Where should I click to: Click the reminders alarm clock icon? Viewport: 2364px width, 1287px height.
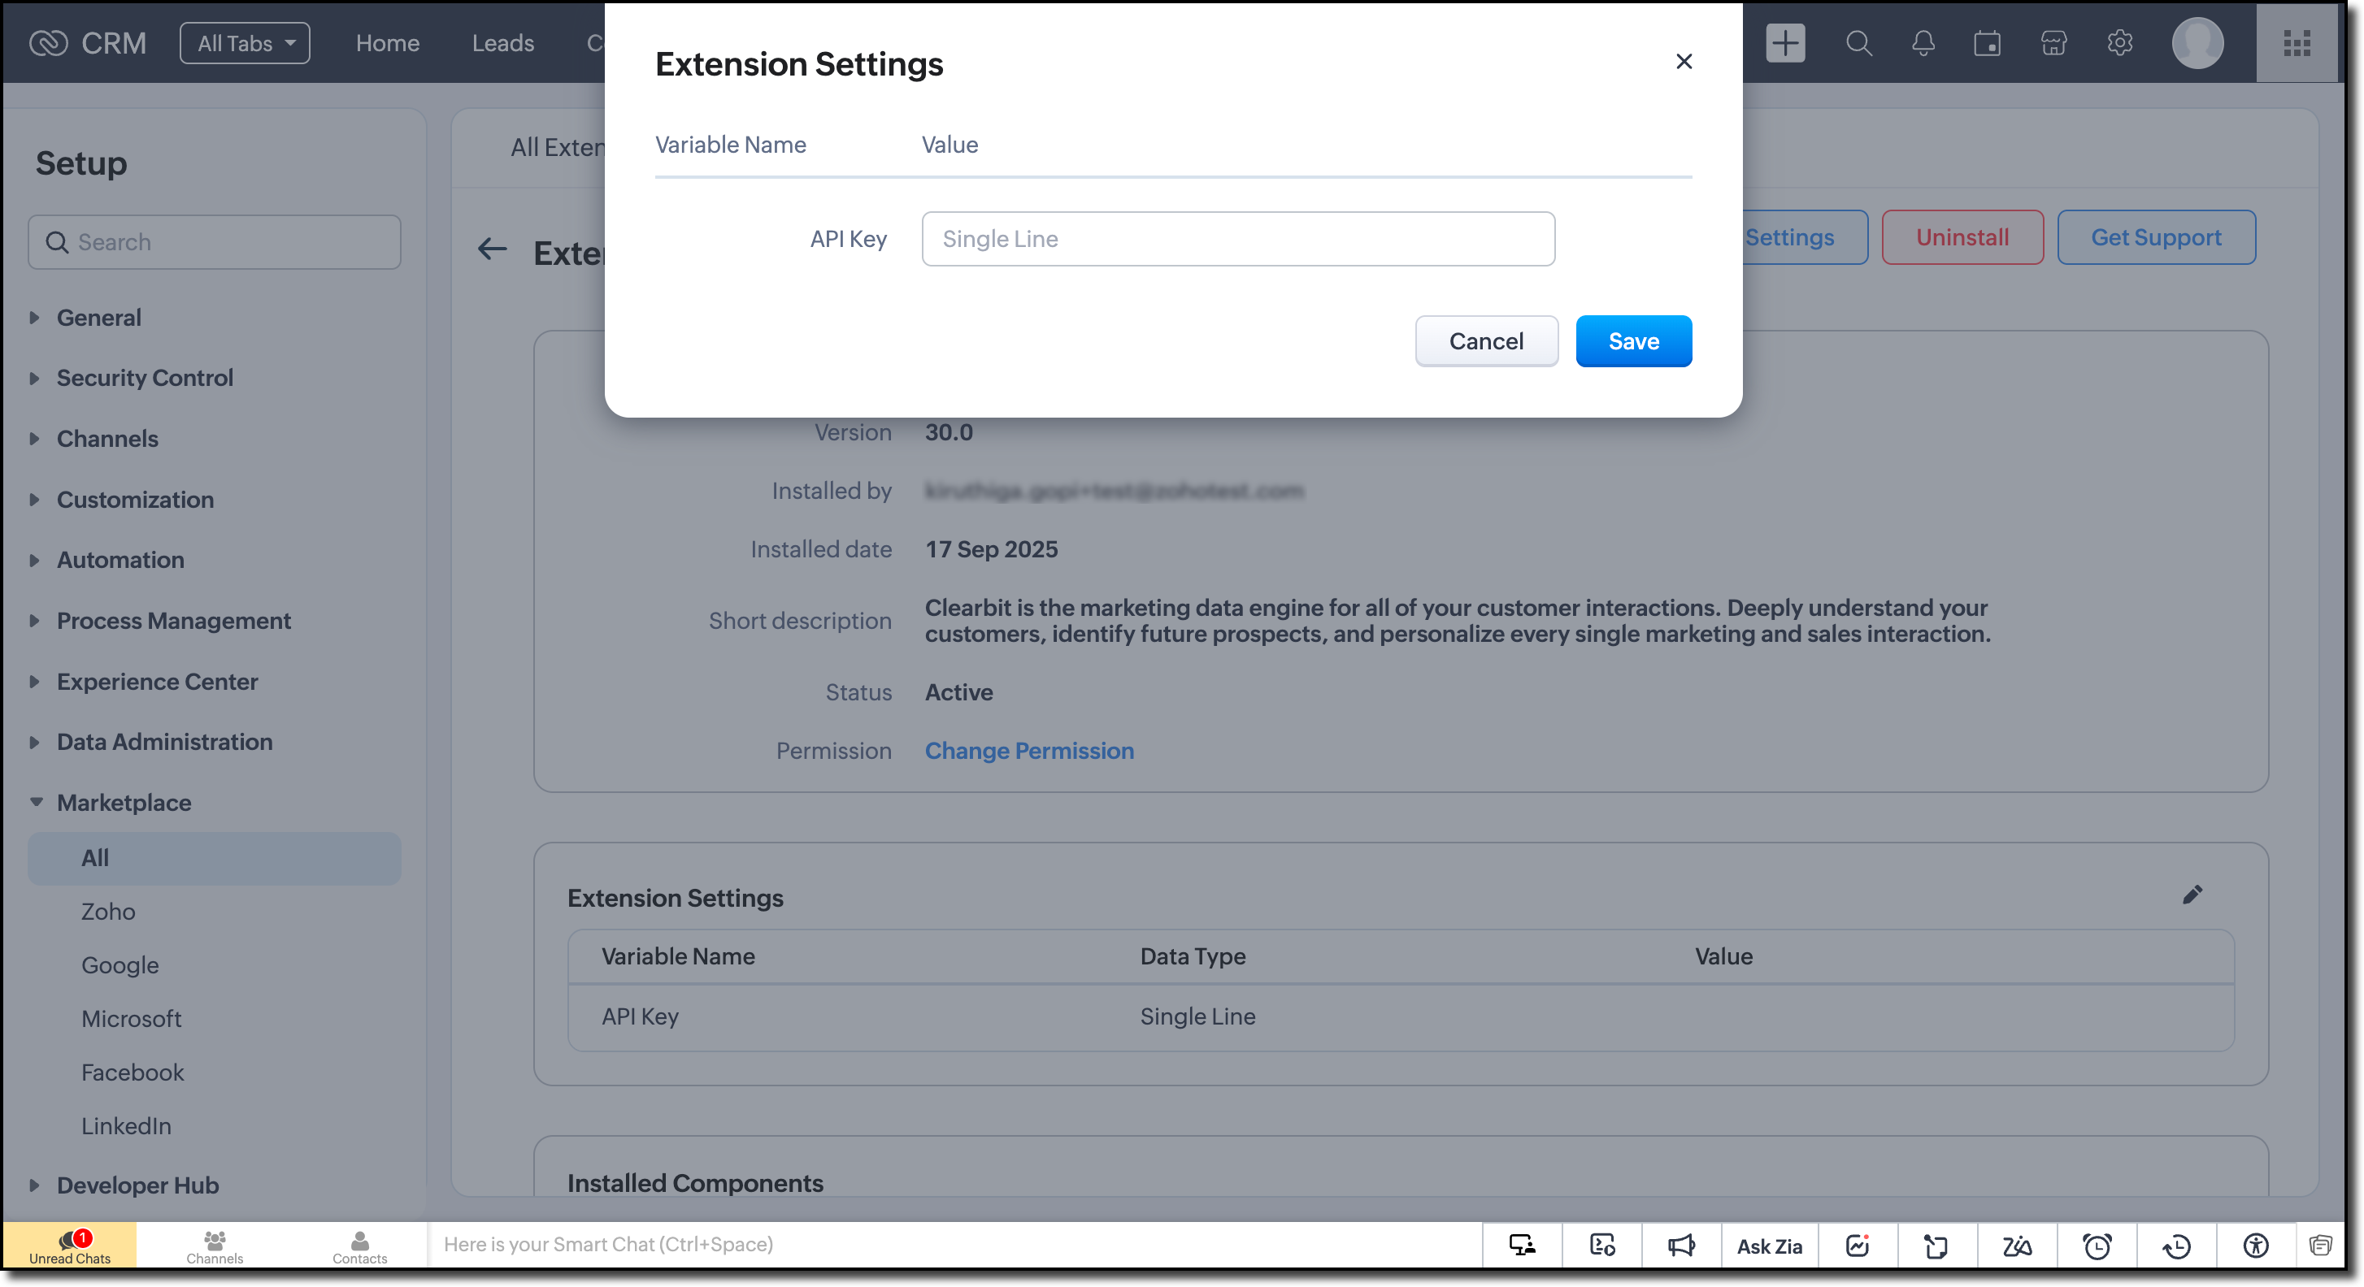click(2096, 1245)
